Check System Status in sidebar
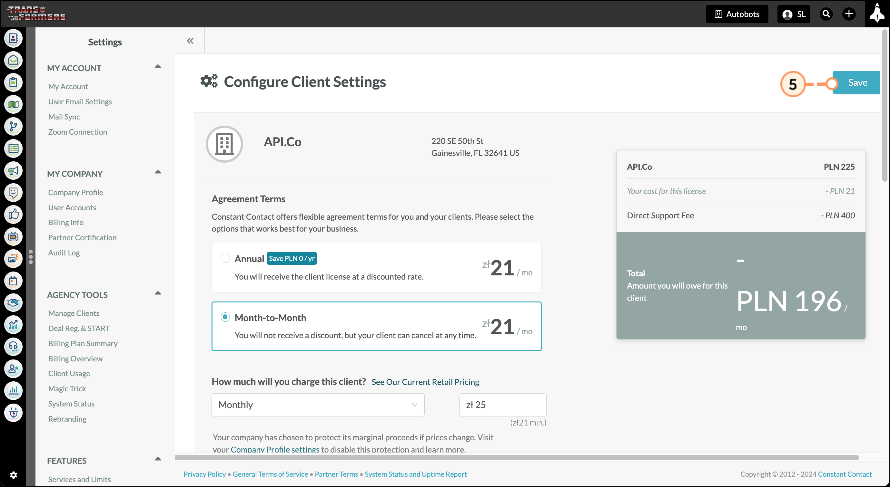Screen dimensions: 890x487 (x=71, y=404)
